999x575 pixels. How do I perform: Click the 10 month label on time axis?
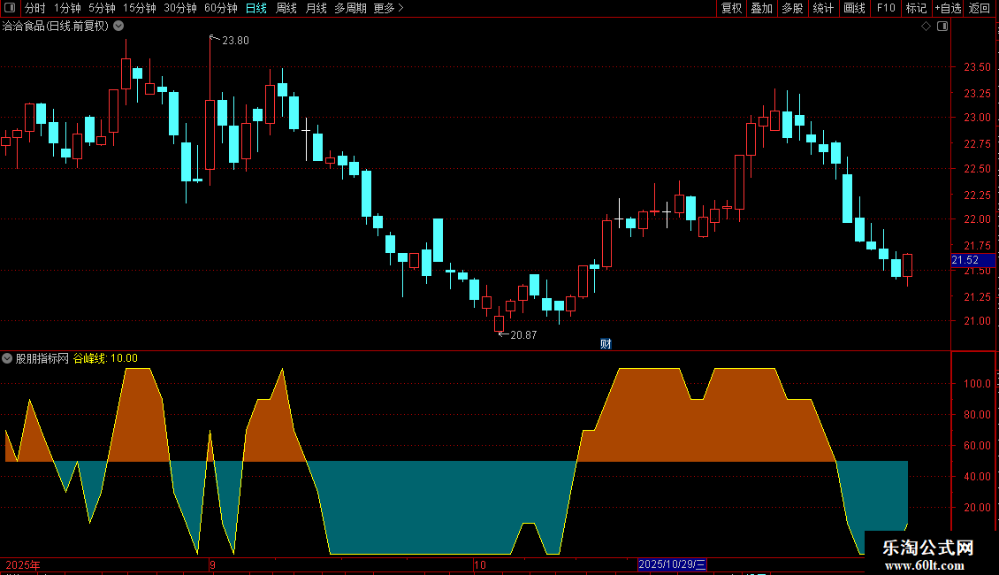(x=480, y=564)
